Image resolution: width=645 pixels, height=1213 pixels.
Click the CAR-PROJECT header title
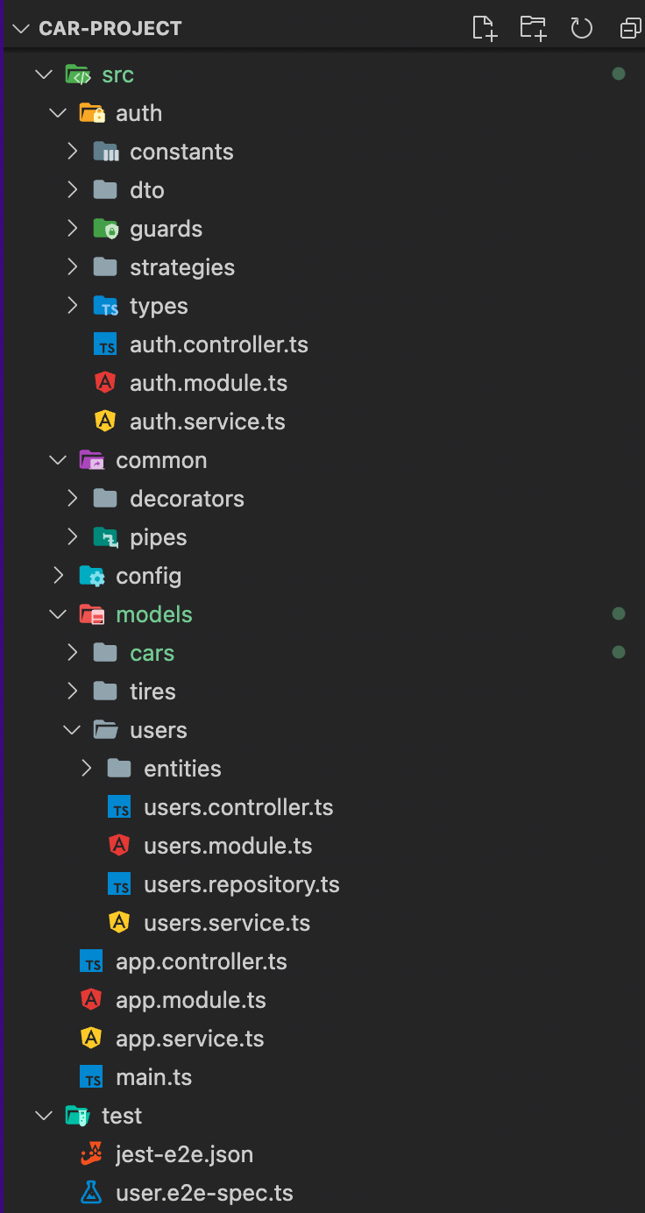(x=110, y=28)
